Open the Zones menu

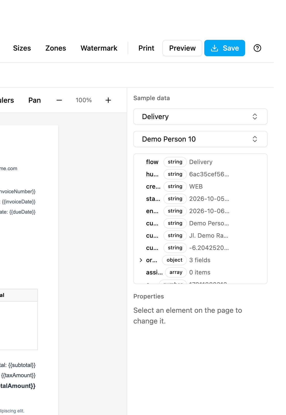(x=56, y=48)
